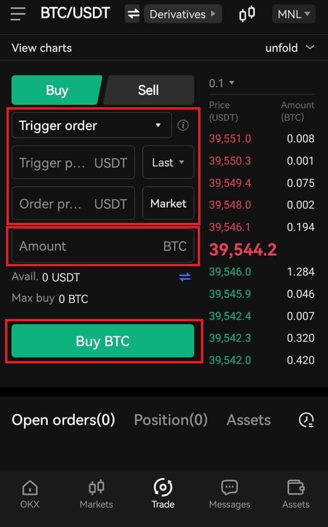
Task: Open Messages in bottom navigation
Action: tap(230, 494)
